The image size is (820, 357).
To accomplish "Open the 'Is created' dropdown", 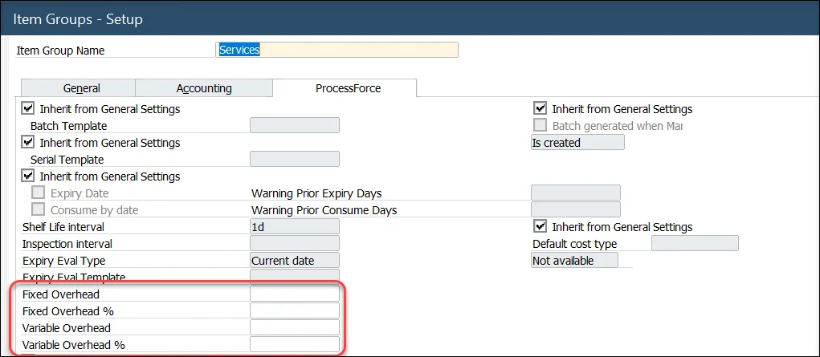I will pos(577,143).
